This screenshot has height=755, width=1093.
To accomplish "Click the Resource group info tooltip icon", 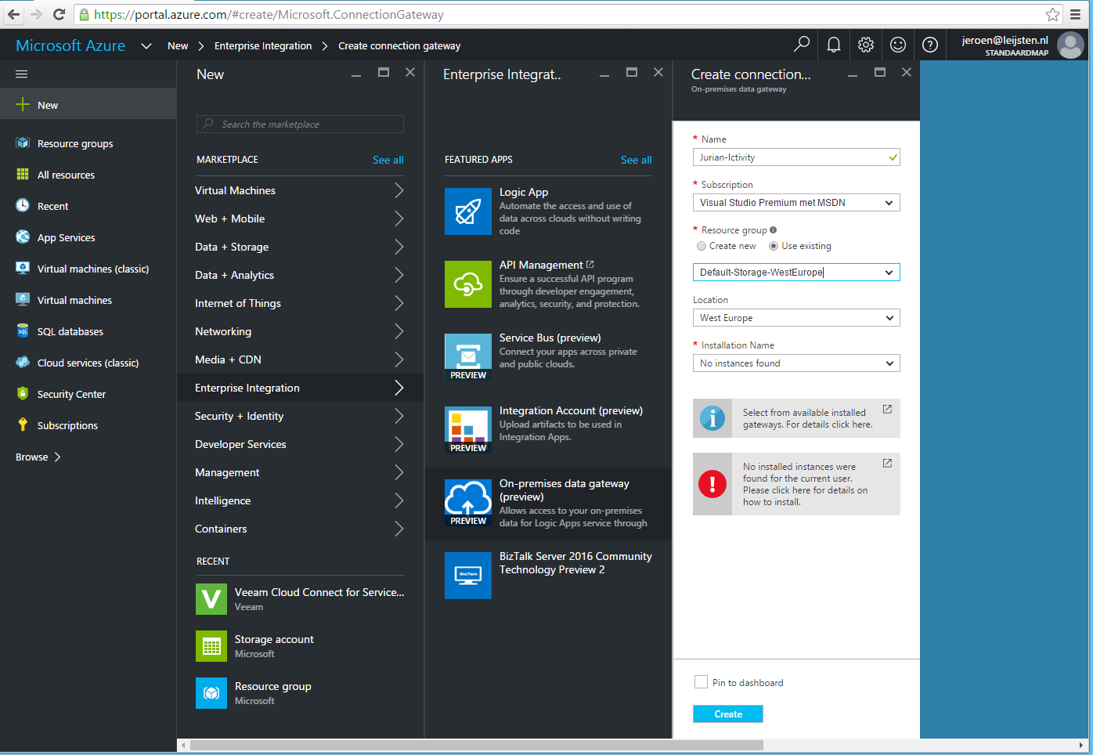I will [x=774, y=229].
